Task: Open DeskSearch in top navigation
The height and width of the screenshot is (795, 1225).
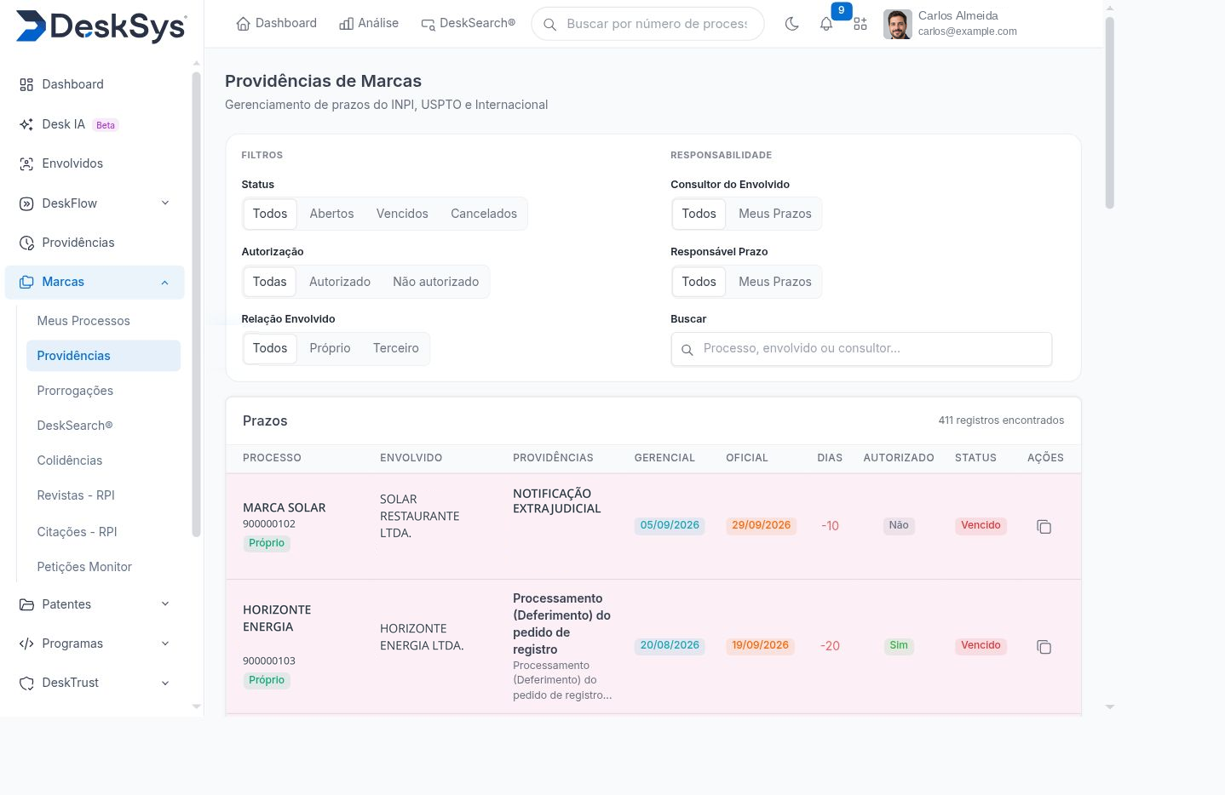Action: [469, 24]
